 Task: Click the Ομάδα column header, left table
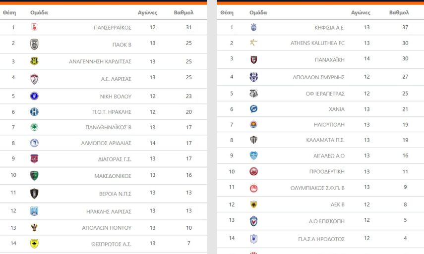click(x=39, y=12)
